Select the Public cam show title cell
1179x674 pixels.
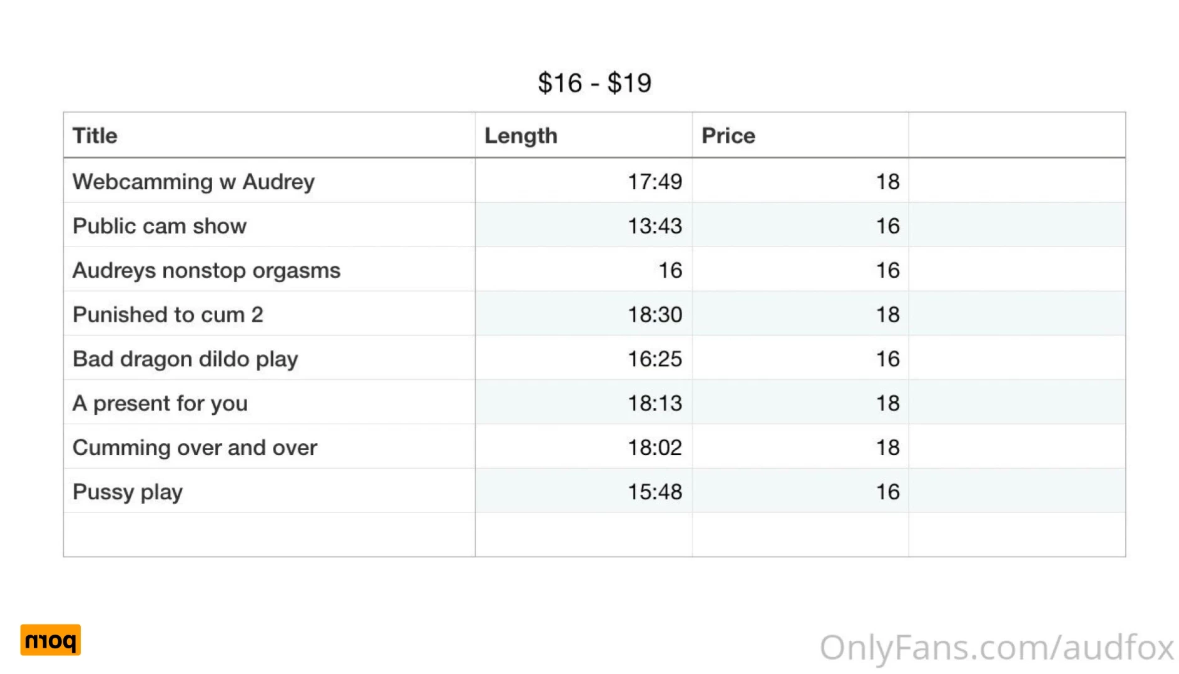click(x=269, y=225)
